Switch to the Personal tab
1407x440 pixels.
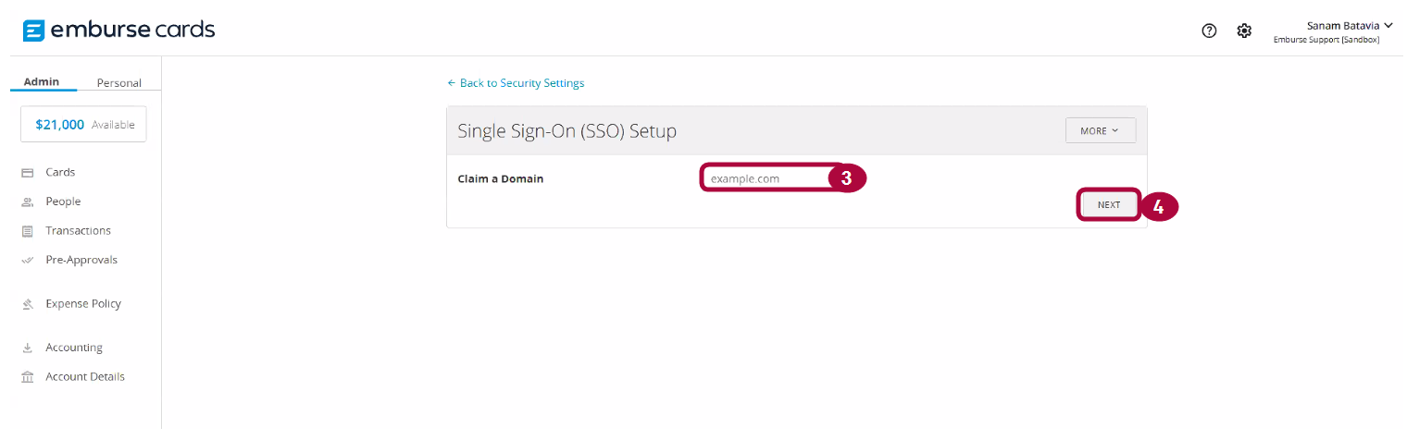point(118,83)
